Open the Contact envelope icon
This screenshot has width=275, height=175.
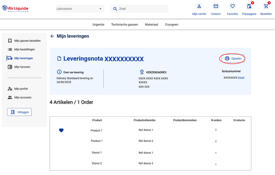click(x=216, y=6)
